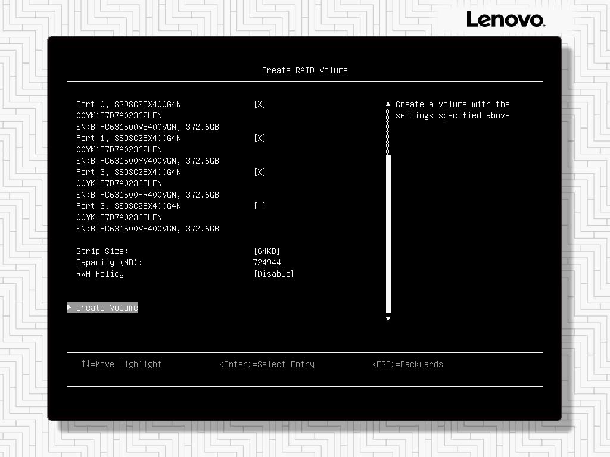This screenshot has width=610, height=457.
Task: Toggle the Port 0 SSDSC2BX400G4N checkbox
Action: click(x=260, y=104)
